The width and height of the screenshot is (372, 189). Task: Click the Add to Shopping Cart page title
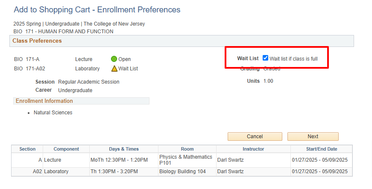(x=97, y=10)
